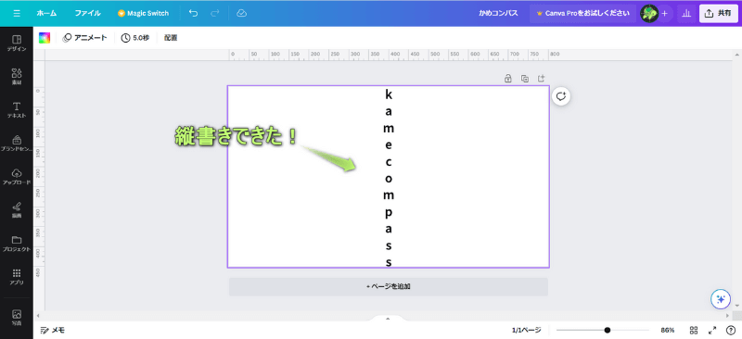Open the アプリ grid panel
Screen dimensions: 742x339
coord(17,277)
